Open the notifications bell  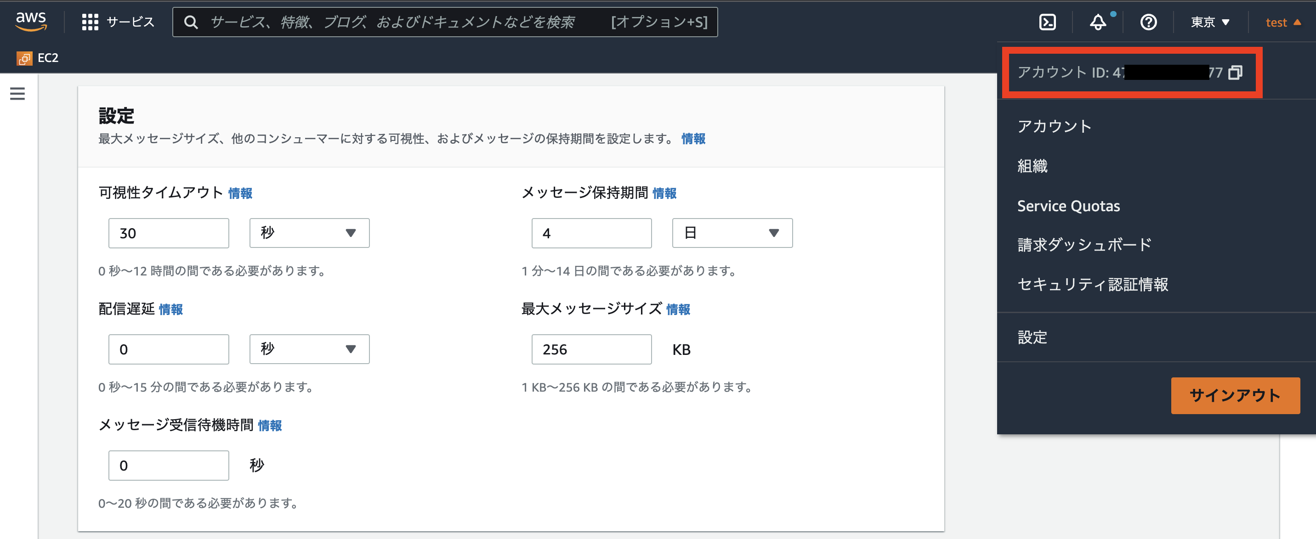click(x=1097, y=22)
